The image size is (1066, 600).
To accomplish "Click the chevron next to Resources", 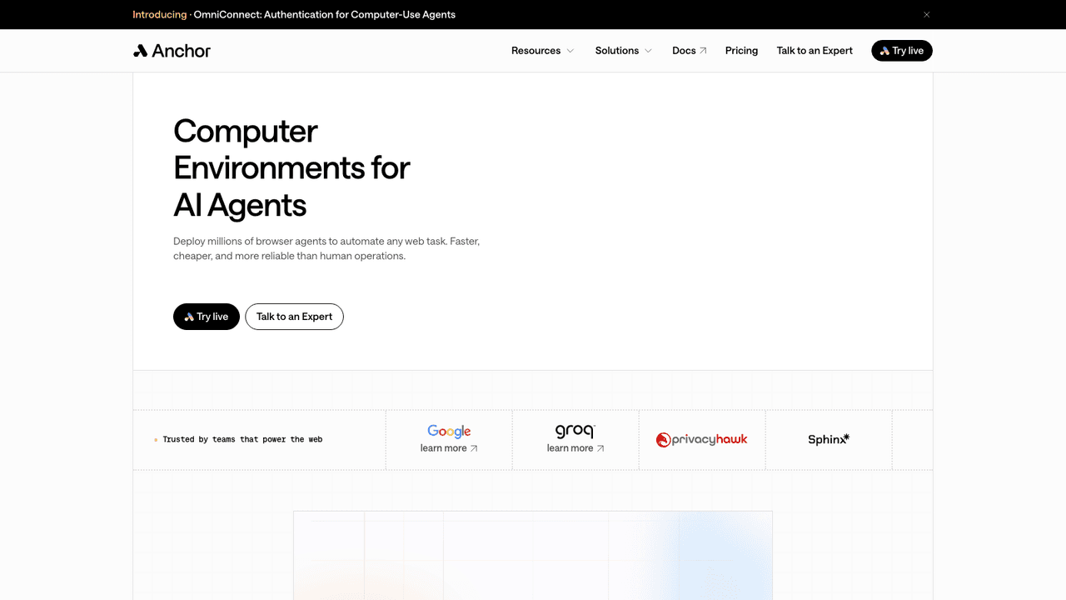I will pyautogui.click(x=570, y=51).
